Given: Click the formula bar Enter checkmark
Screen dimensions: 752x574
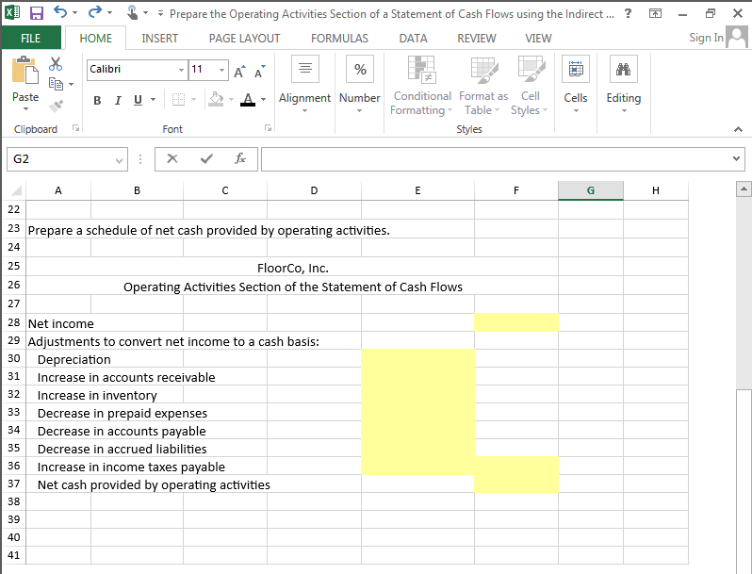Looking at the screenshot, I should point(206,158).
